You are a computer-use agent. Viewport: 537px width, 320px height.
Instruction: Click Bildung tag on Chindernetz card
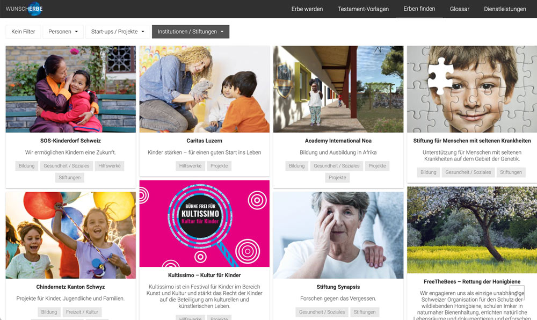point(49,312)
